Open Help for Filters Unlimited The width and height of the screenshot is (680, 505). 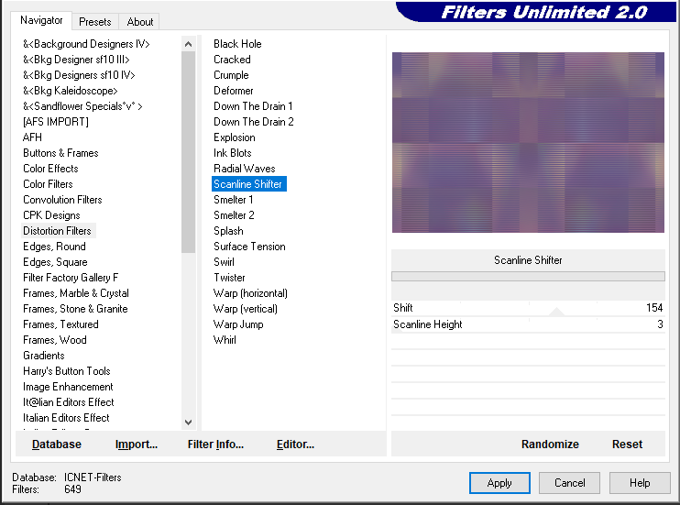click(x=640, y=483)
